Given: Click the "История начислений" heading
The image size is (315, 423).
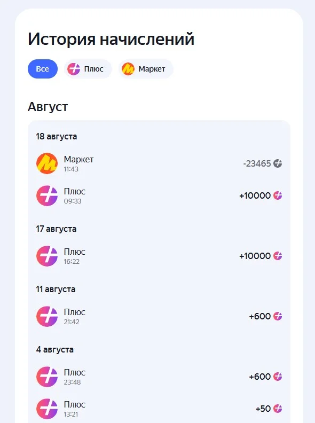Looking at the screenshot, I should point(111,39).
